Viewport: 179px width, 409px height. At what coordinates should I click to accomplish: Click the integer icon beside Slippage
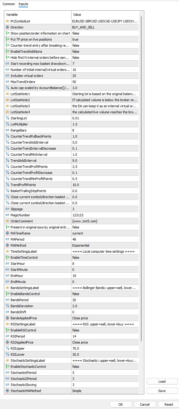tap(7, 209)
